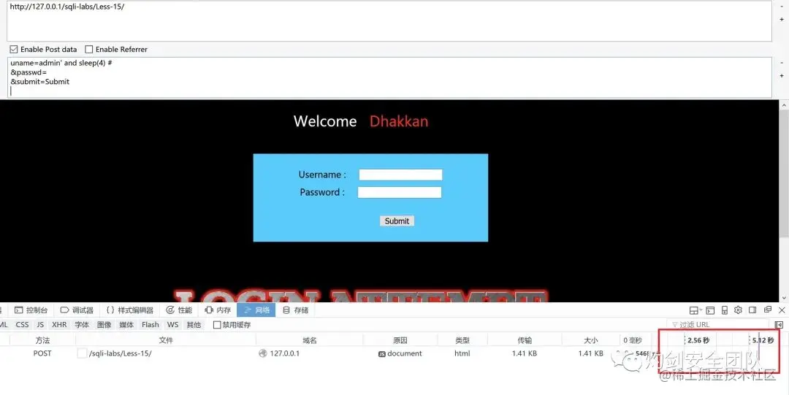Open the 内存 memory tab
This screenshot has height=395, width=789.
click(x=218, y=310)
